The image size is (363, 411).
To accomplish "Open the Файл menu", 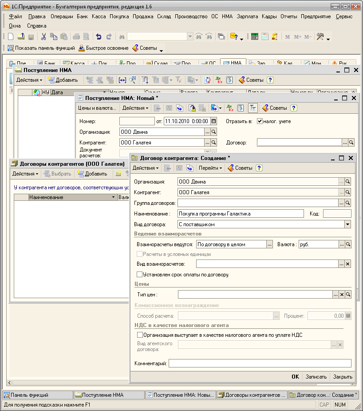I will pyautogui.click(x=16, y=16).
